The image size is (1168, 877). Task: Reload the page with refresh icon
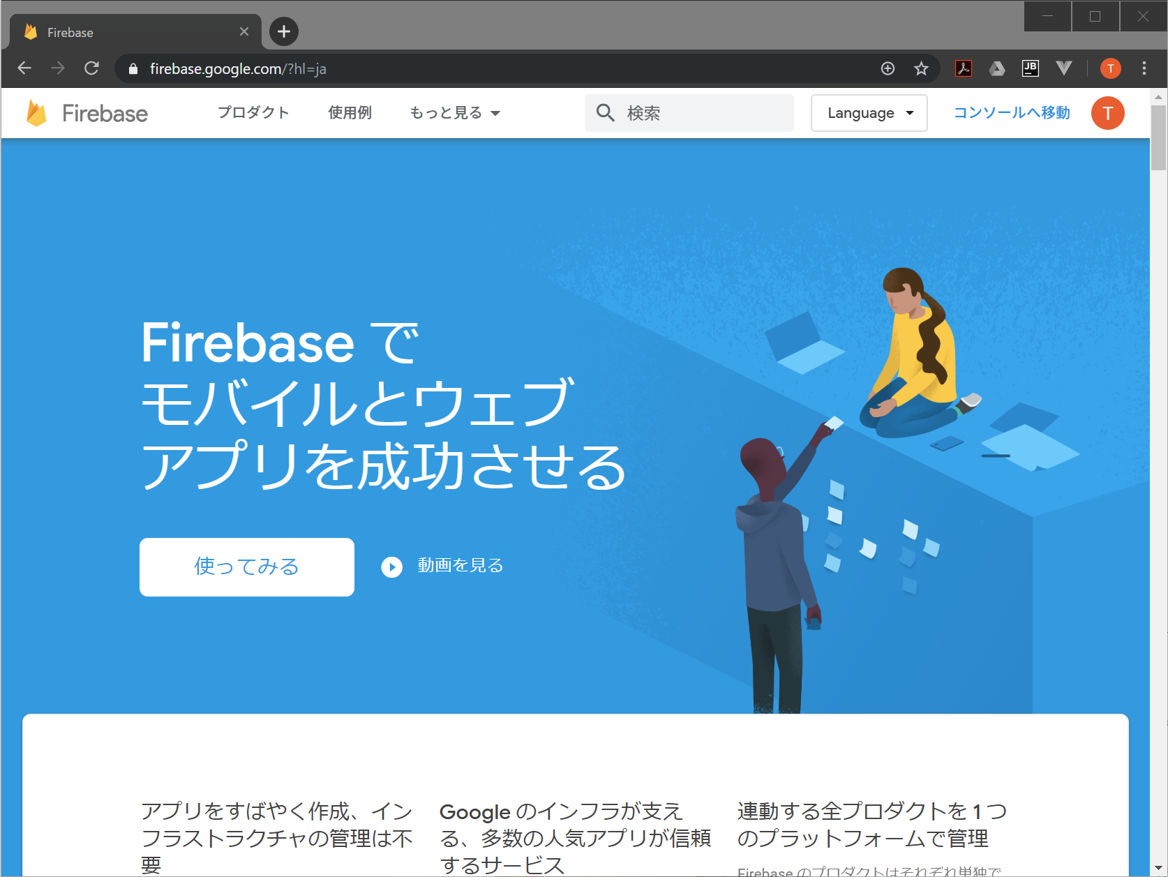(91, 68)
